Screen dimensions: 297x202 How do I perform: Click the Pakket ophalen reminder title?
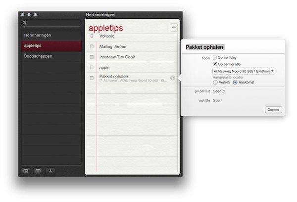[114, 77]
